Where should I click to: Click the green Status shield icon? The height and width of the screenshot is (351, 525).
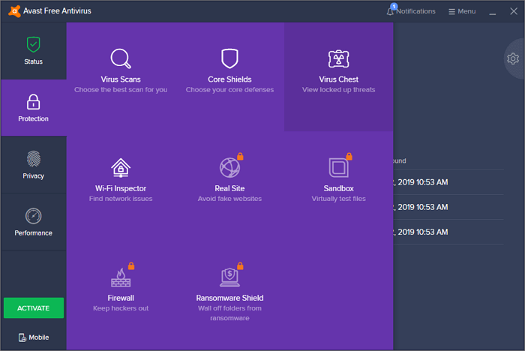coord(34,44)
